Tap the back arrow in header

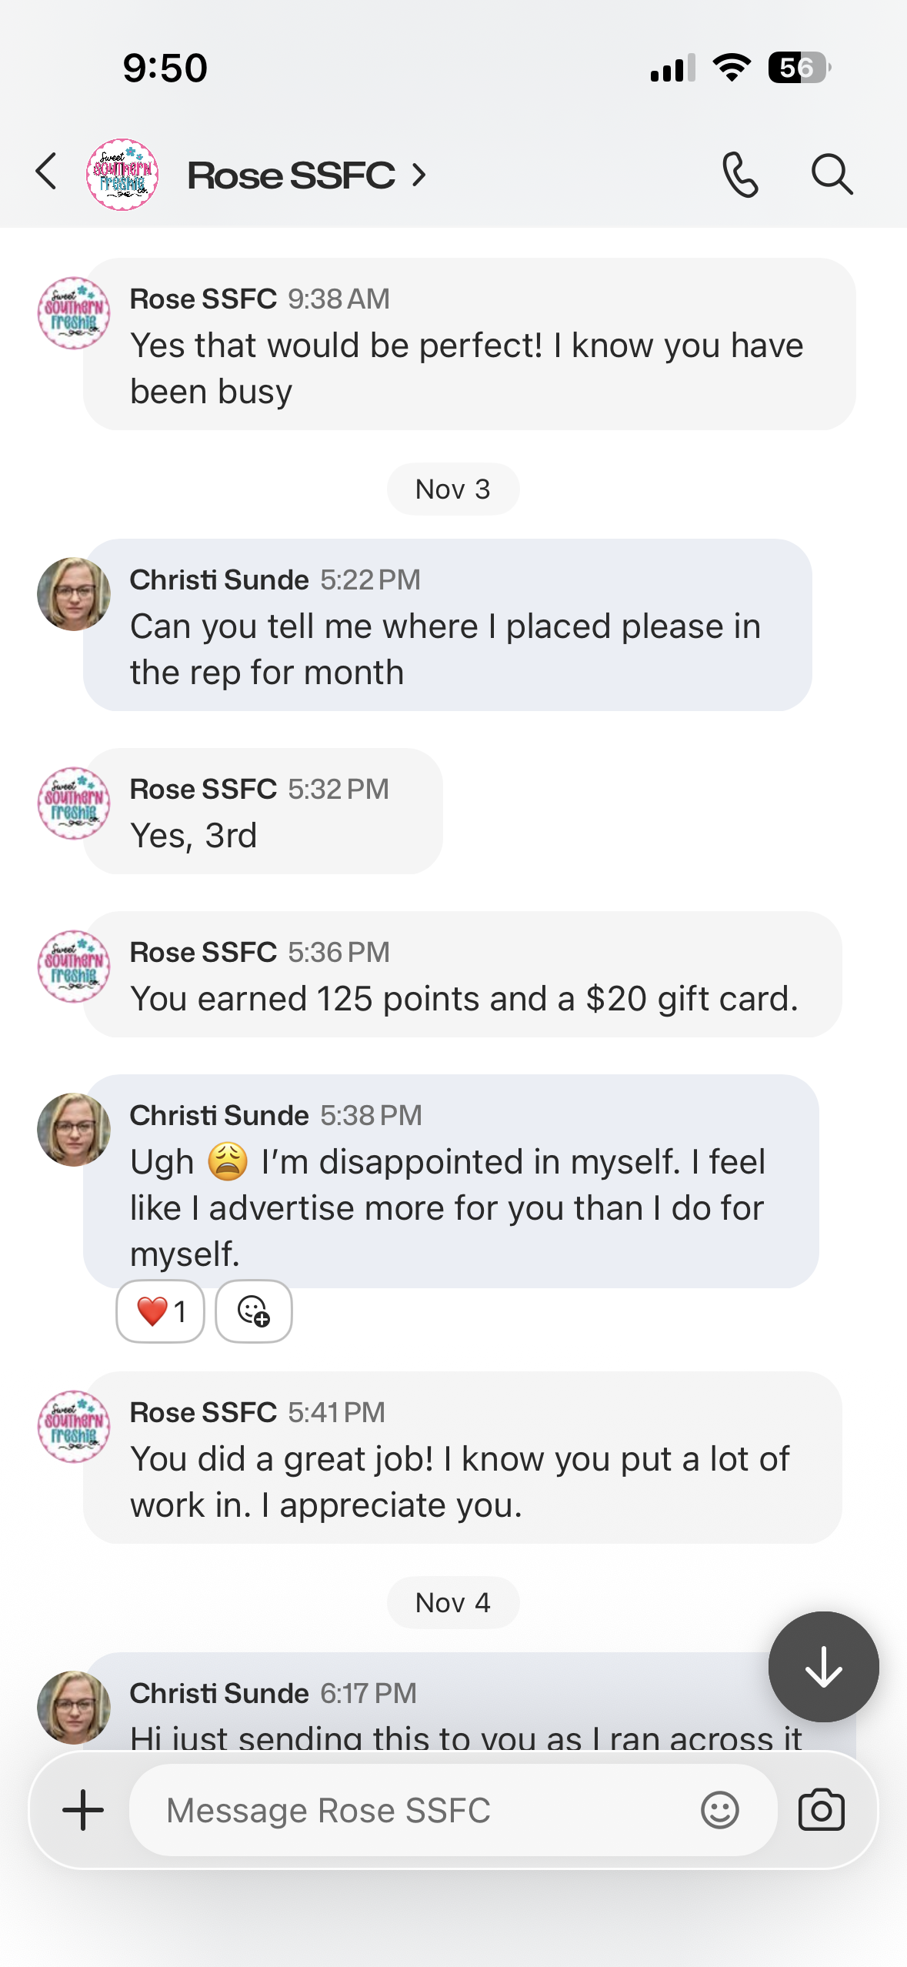[47, 172]
